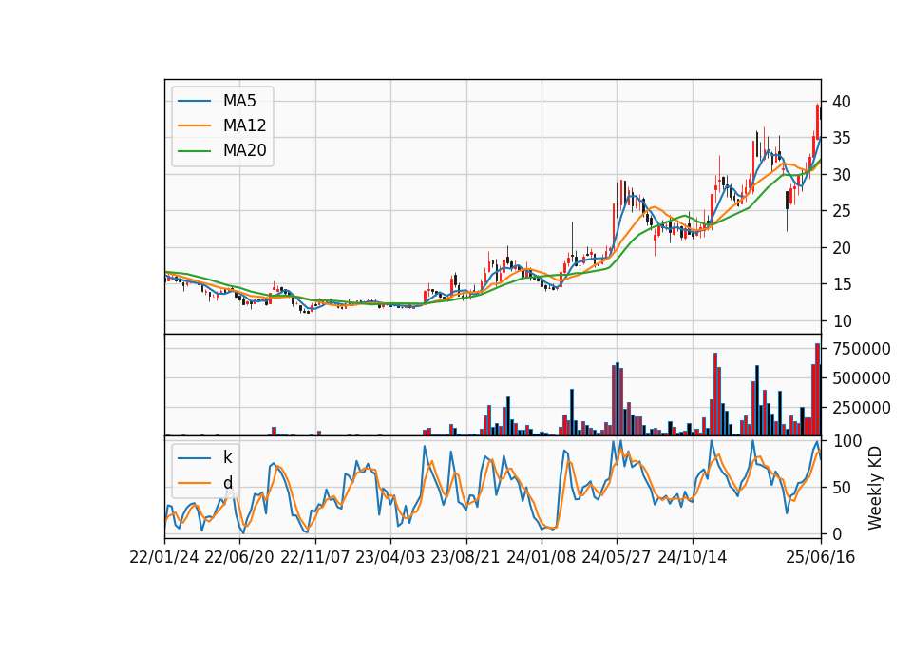
Task: Click the 24/01/08 date tick label
Action: [541, 557]
